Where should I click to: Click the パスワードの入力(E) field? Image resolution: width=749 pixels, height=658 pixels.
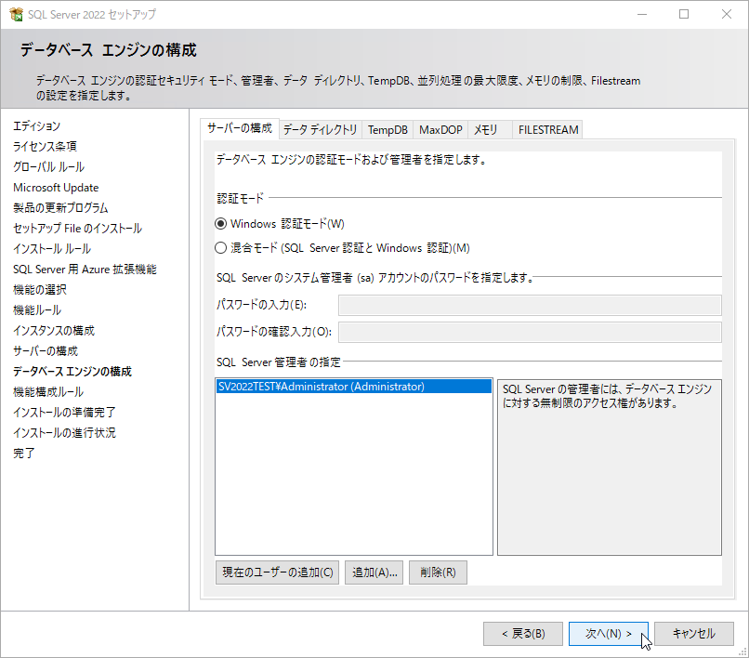point(530,306)
